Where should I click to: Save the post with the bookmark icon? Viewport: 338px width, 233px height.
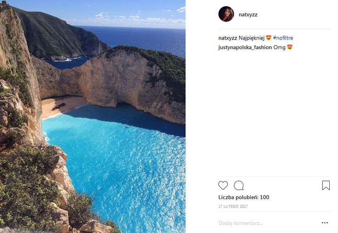click(x=326, y=186)
